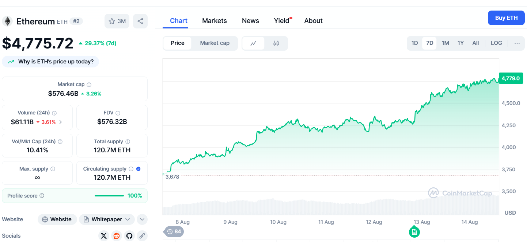Open the chart more options ellipsis
The width and height of the screenshot is (527, 242).
tap(517, 43)
